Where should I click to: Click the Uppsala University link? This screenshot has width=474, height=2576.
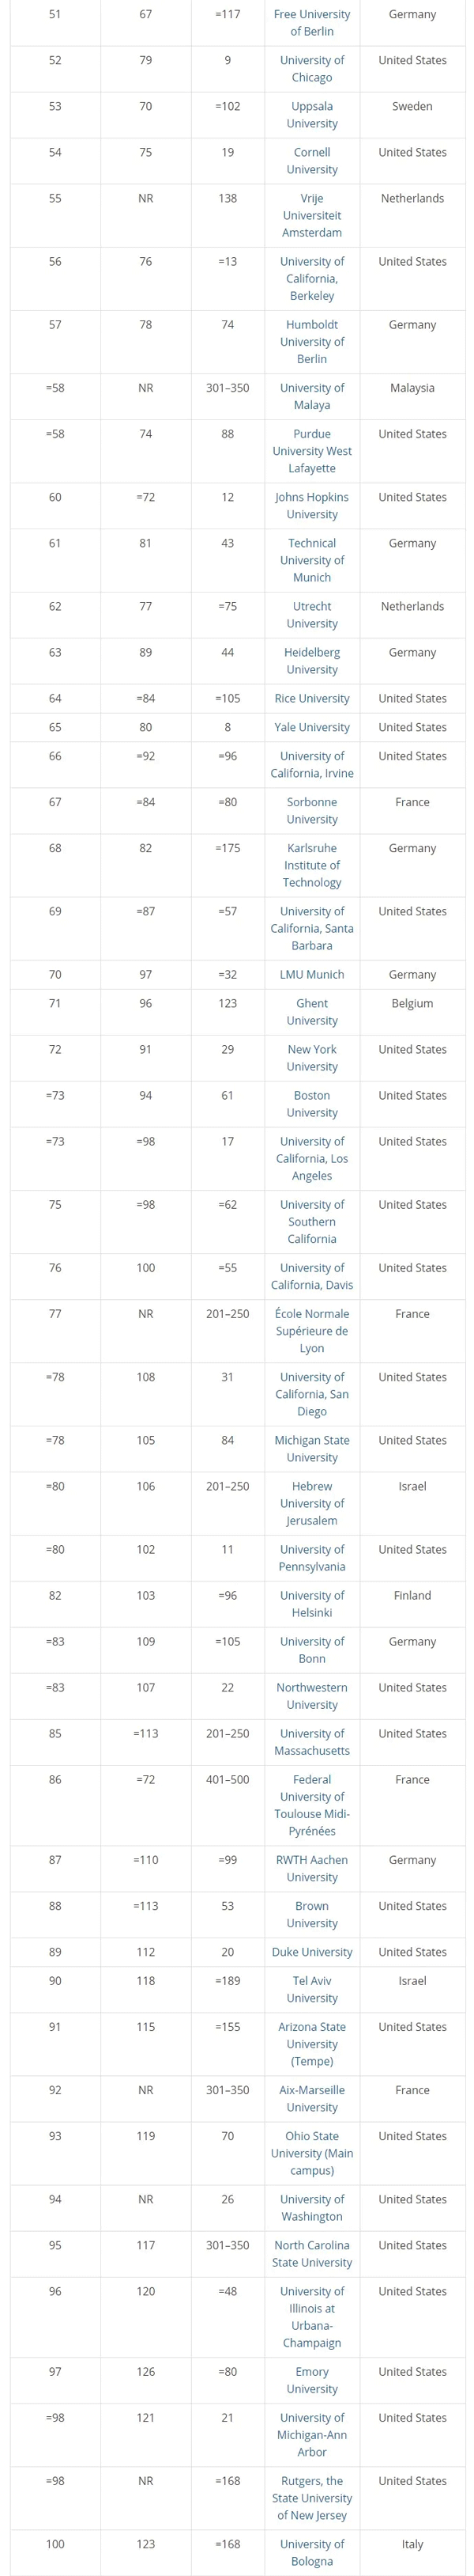tap(311, 115)
